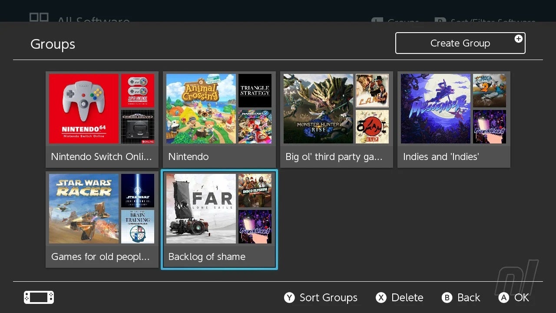Screen dimensions: 556x313
Task: Open the Indies and 'Indies' group label
Action: click(441, 156)
